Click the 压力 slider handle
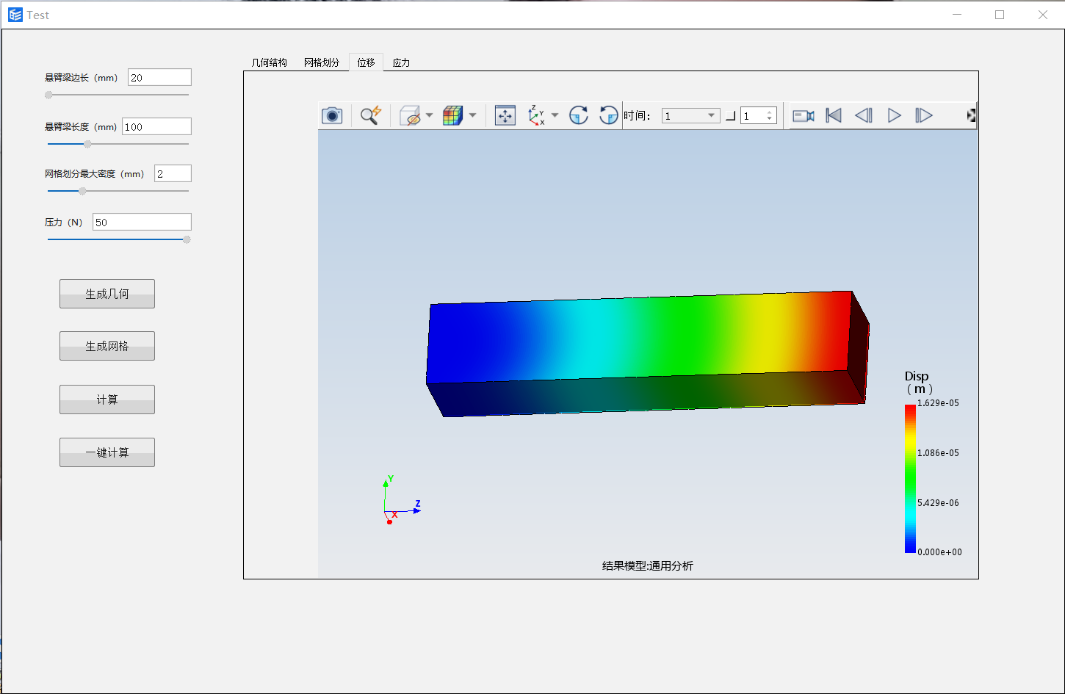1065x694 pixels. pyautogui.click(x=187, y=239)
